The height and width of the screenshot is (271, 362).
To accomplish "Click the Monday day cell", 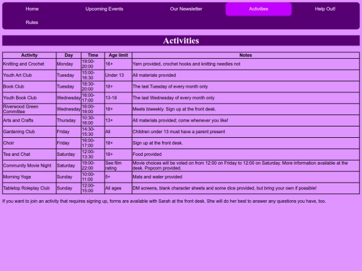I will [x=69, y=64].
